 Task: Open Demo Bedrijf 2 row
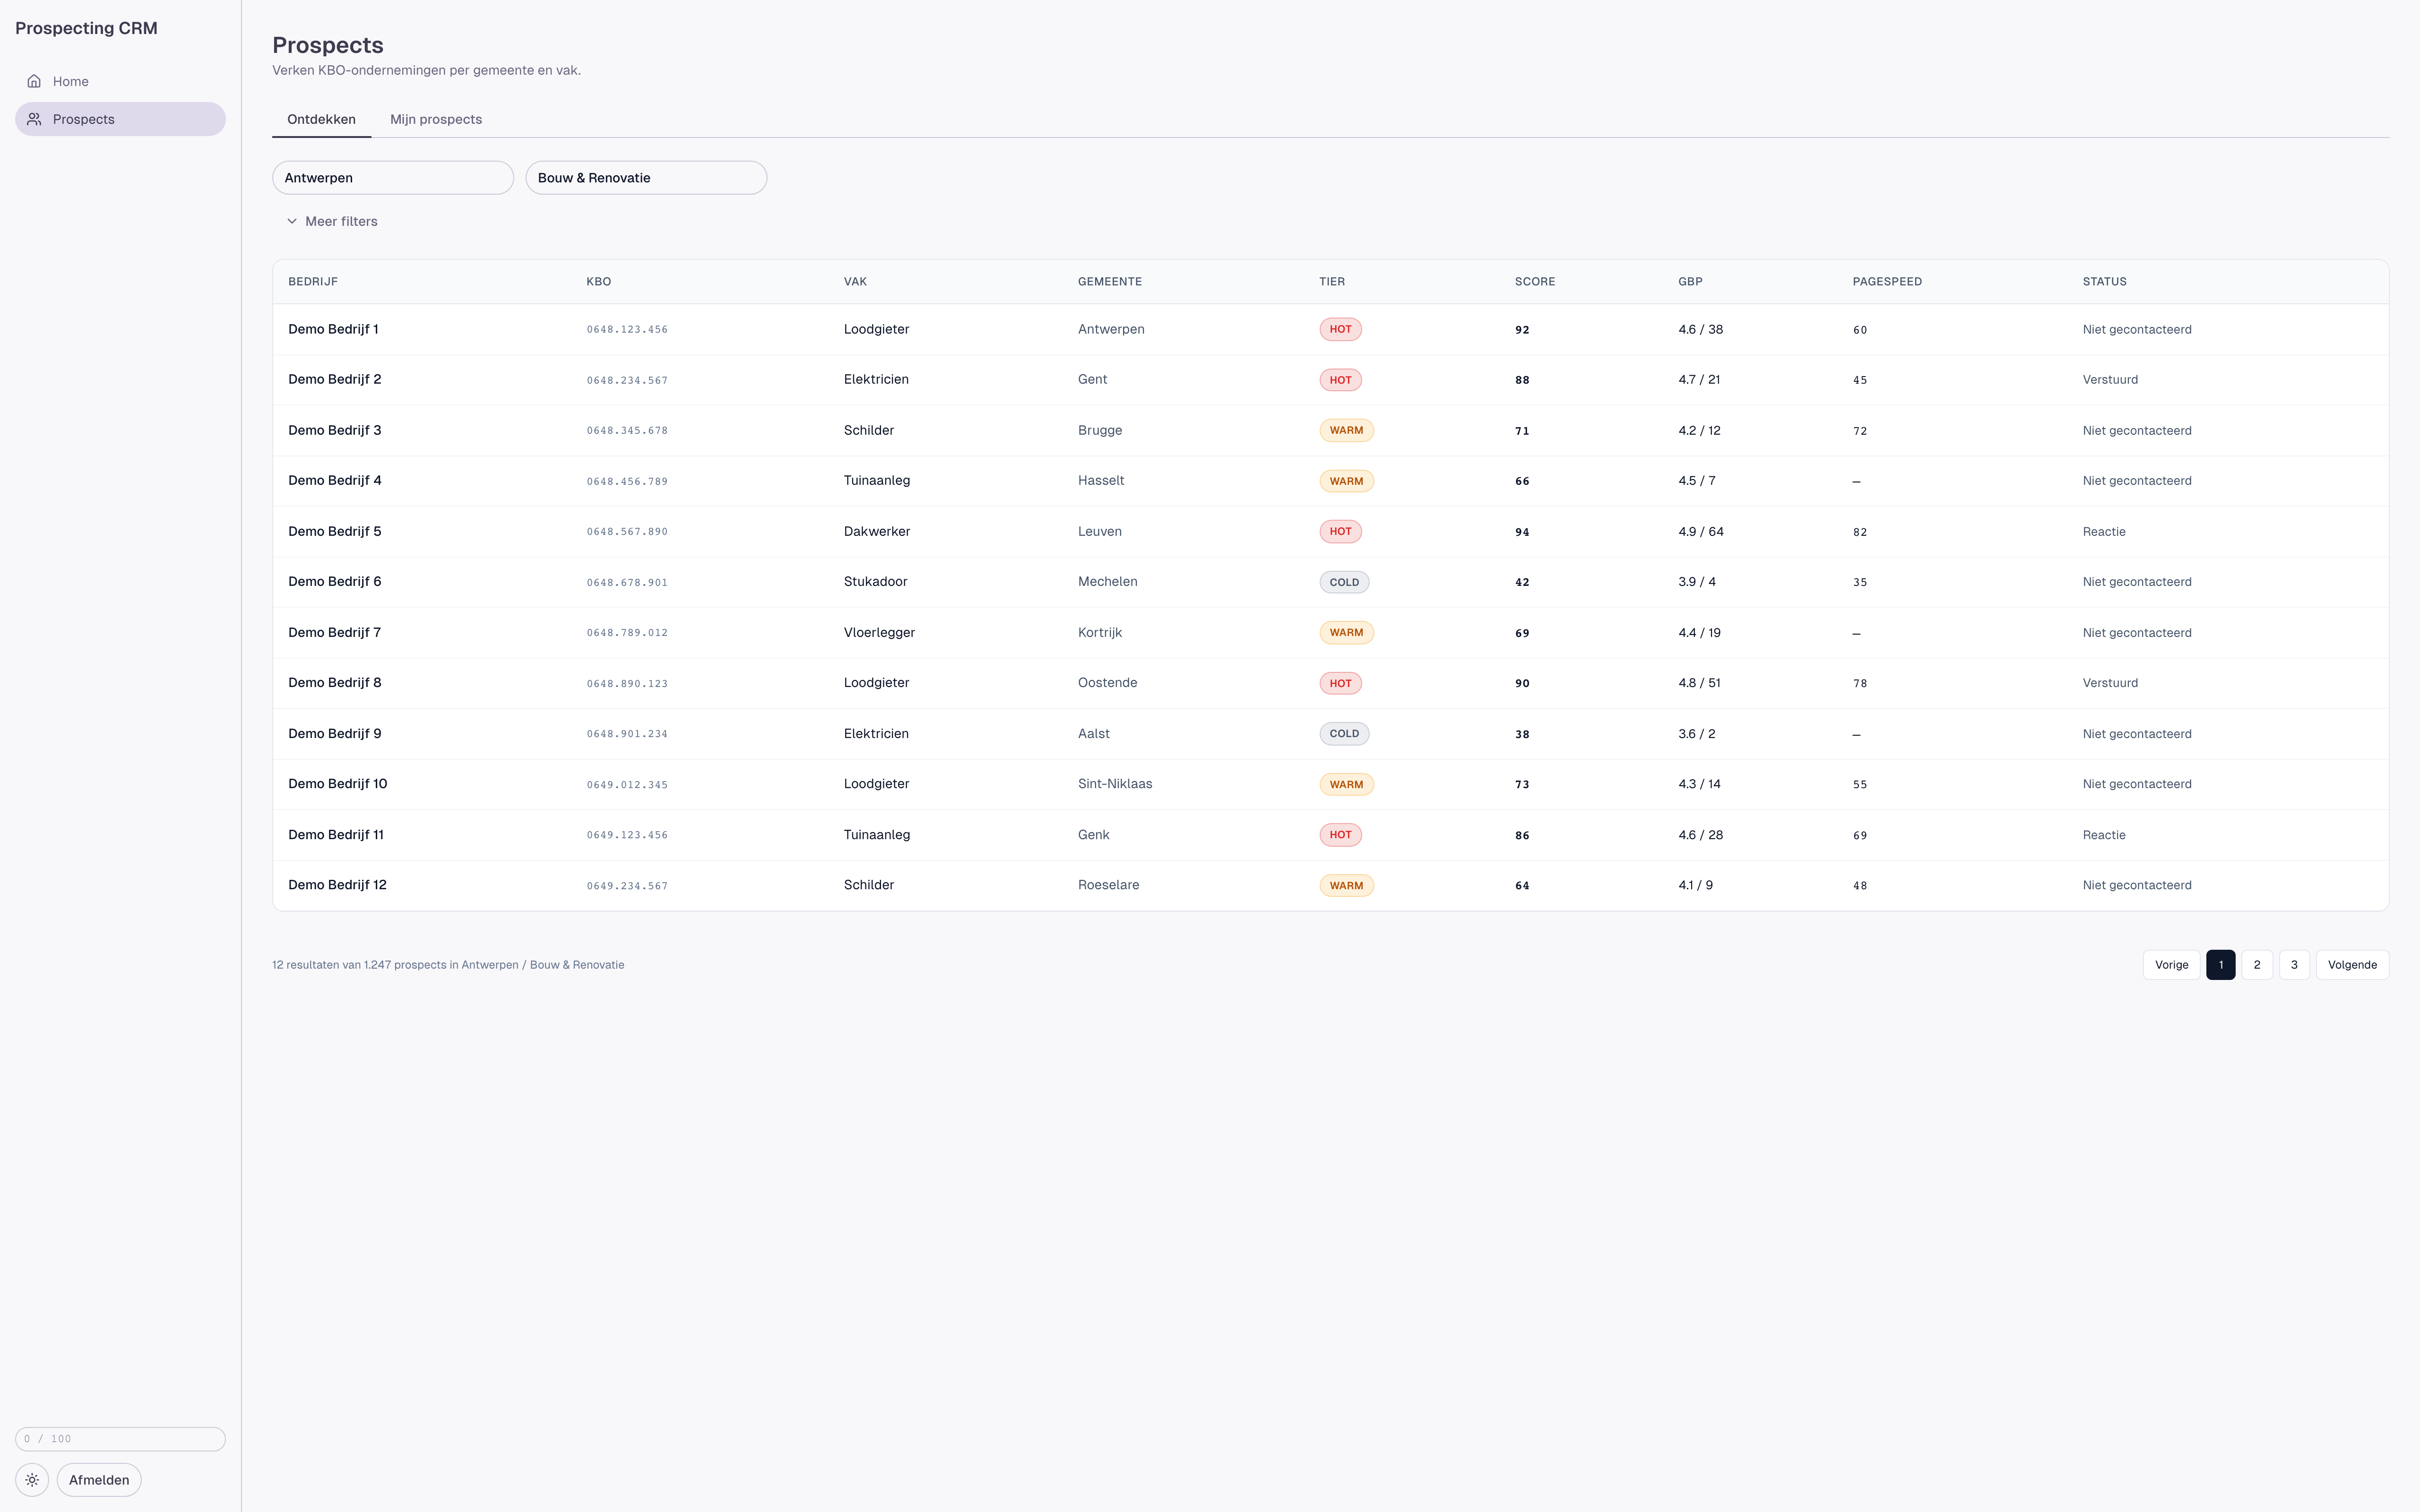1330,380
